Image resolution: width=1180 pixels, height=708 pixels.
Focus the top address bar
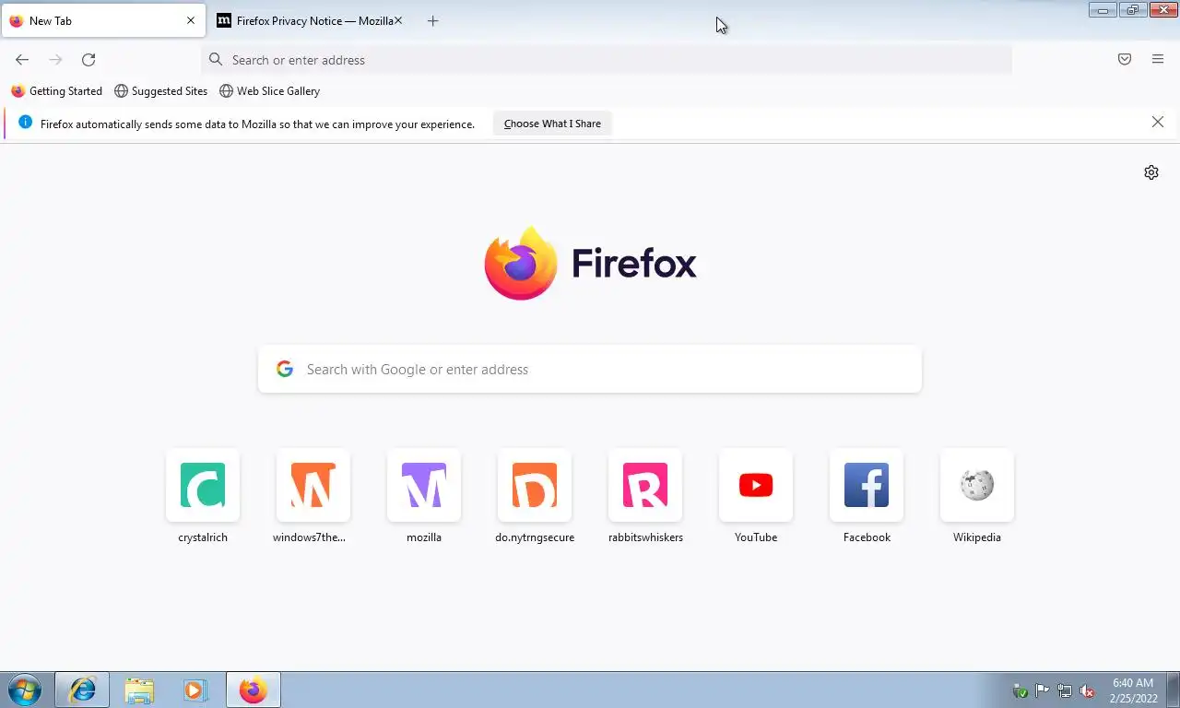pyautogui.click(x=607, y=60)
